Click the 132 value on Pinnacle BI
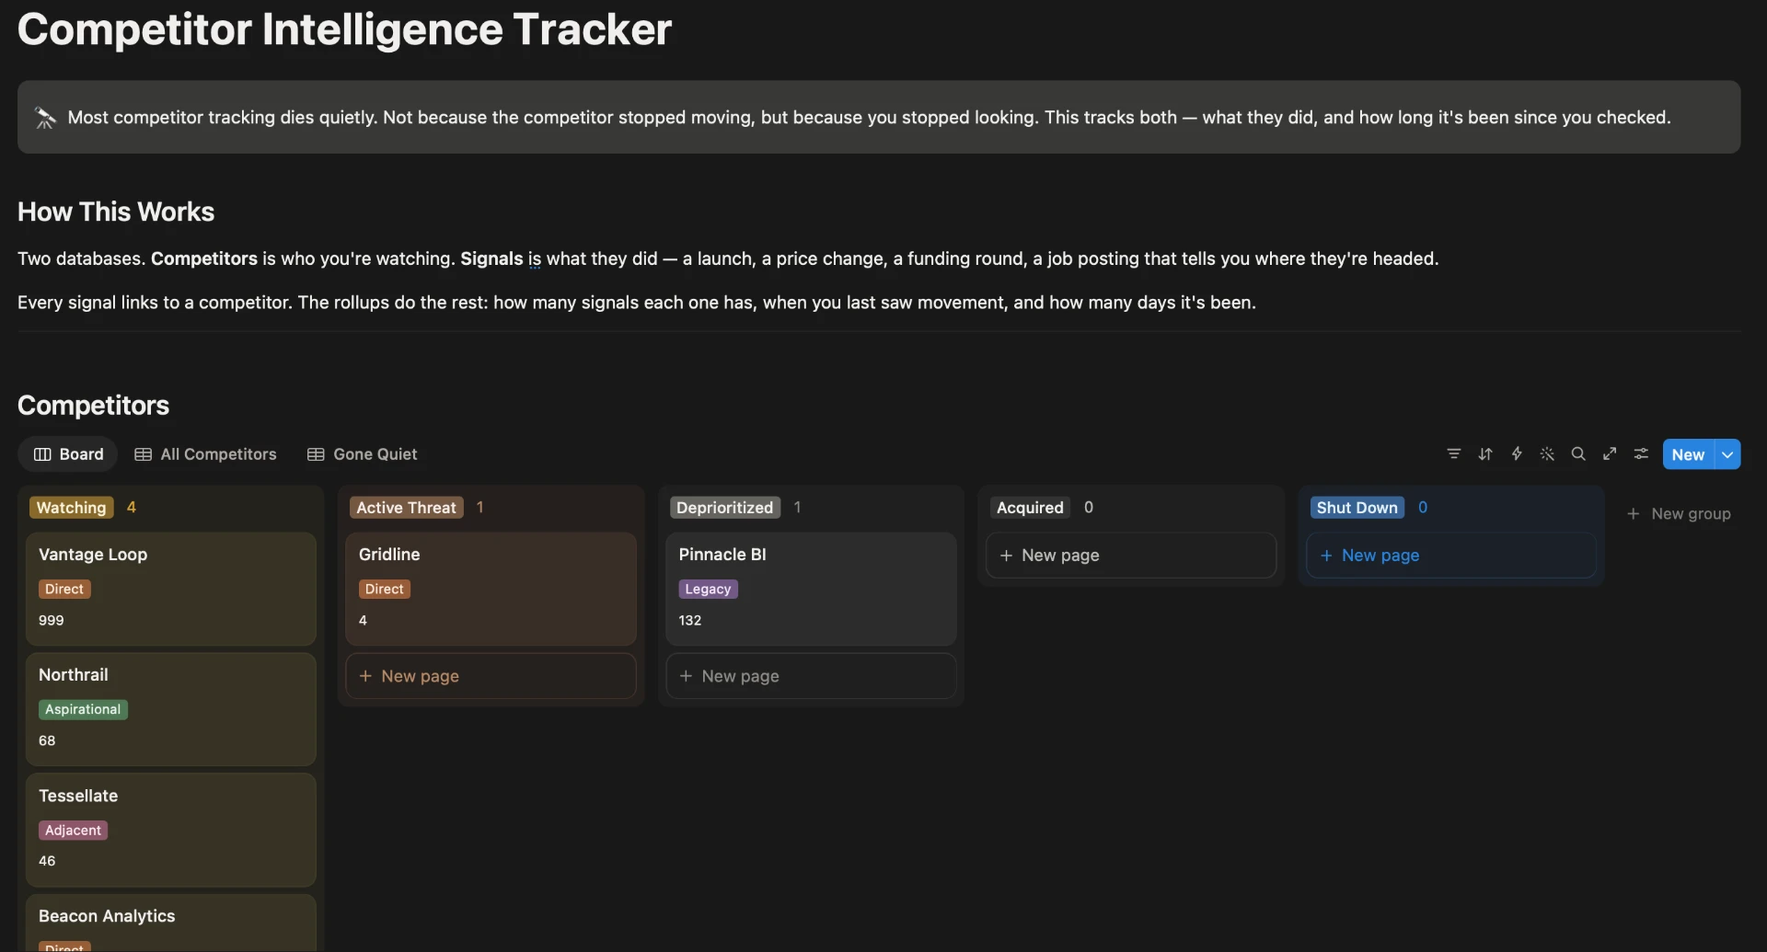 [690, 621]
